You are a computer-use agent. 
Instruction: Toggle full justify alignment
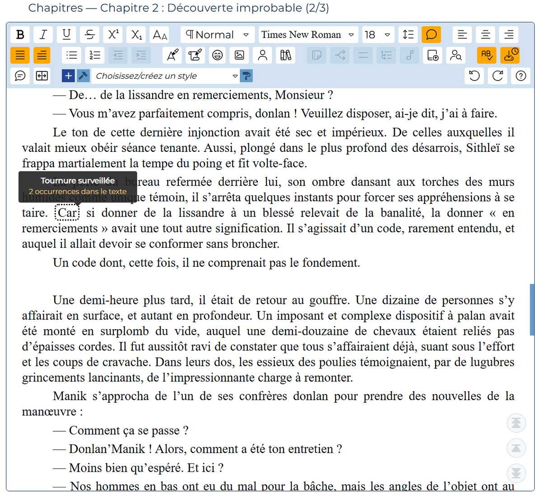click(20, 55)
